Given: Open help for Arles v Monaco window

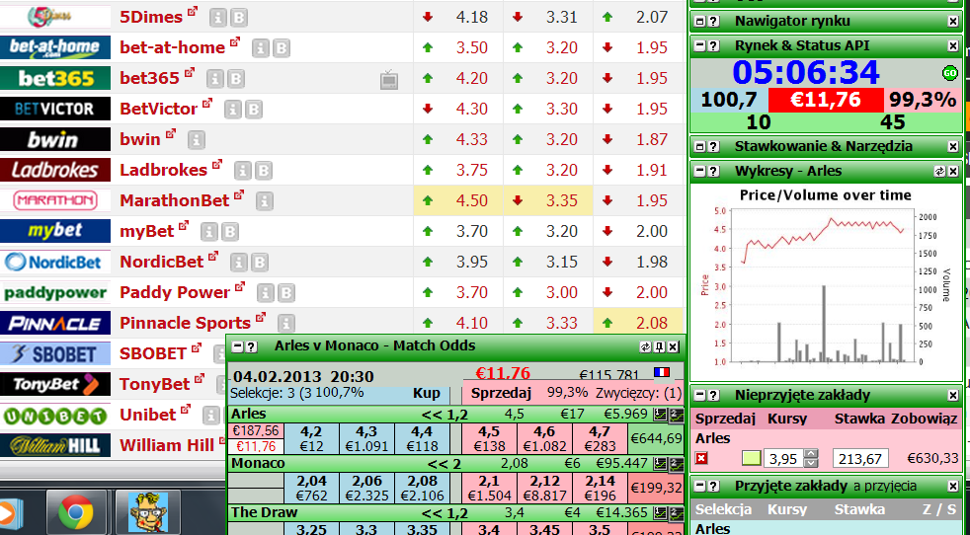Looking at the screenshot, I should [251, 347].
